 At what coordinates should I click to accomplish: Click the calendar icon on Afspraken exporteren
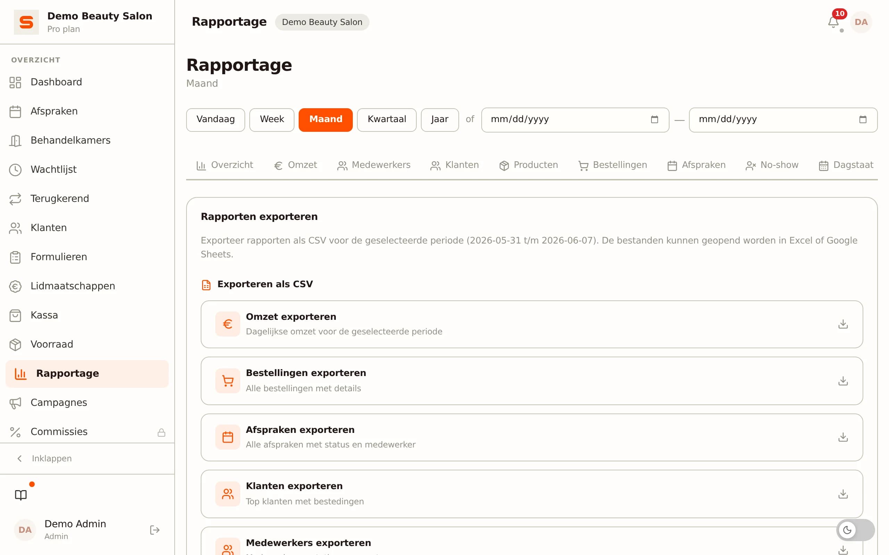pyautogui.click(x=228, y=437)
